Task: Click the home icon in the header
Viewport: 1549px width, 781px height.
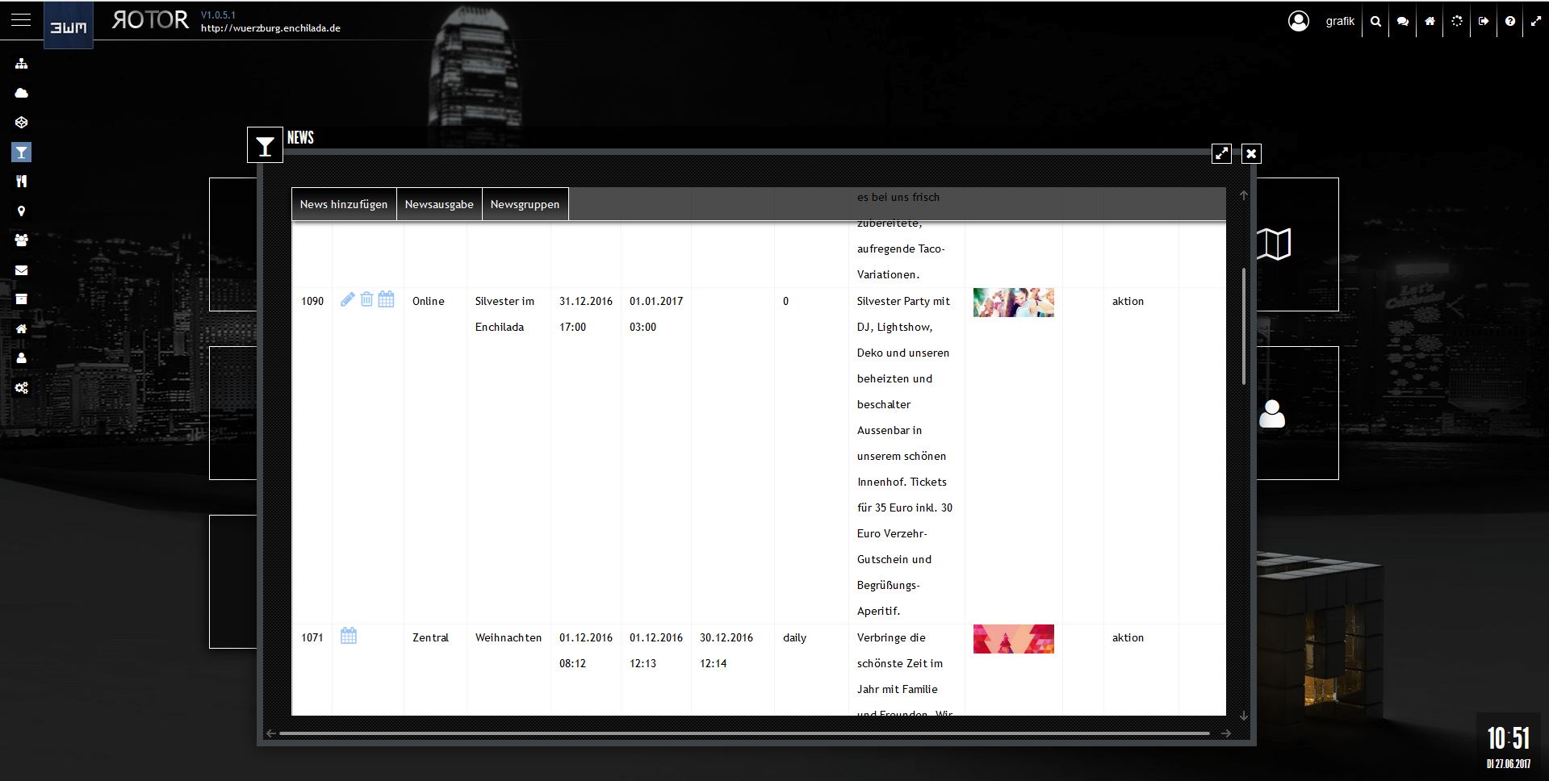Action: [x=1430, y=22]
